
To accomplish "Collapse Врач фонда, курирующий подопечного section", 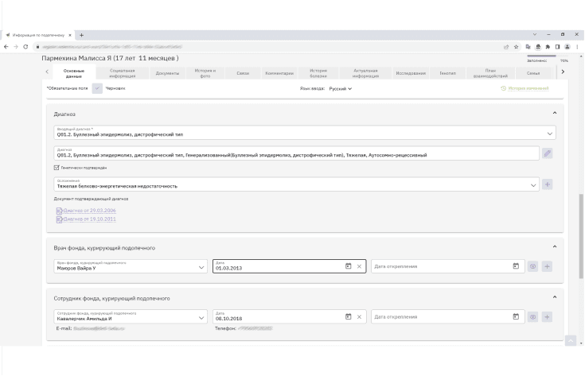I will pyautogui.click(x=555, y=246).
